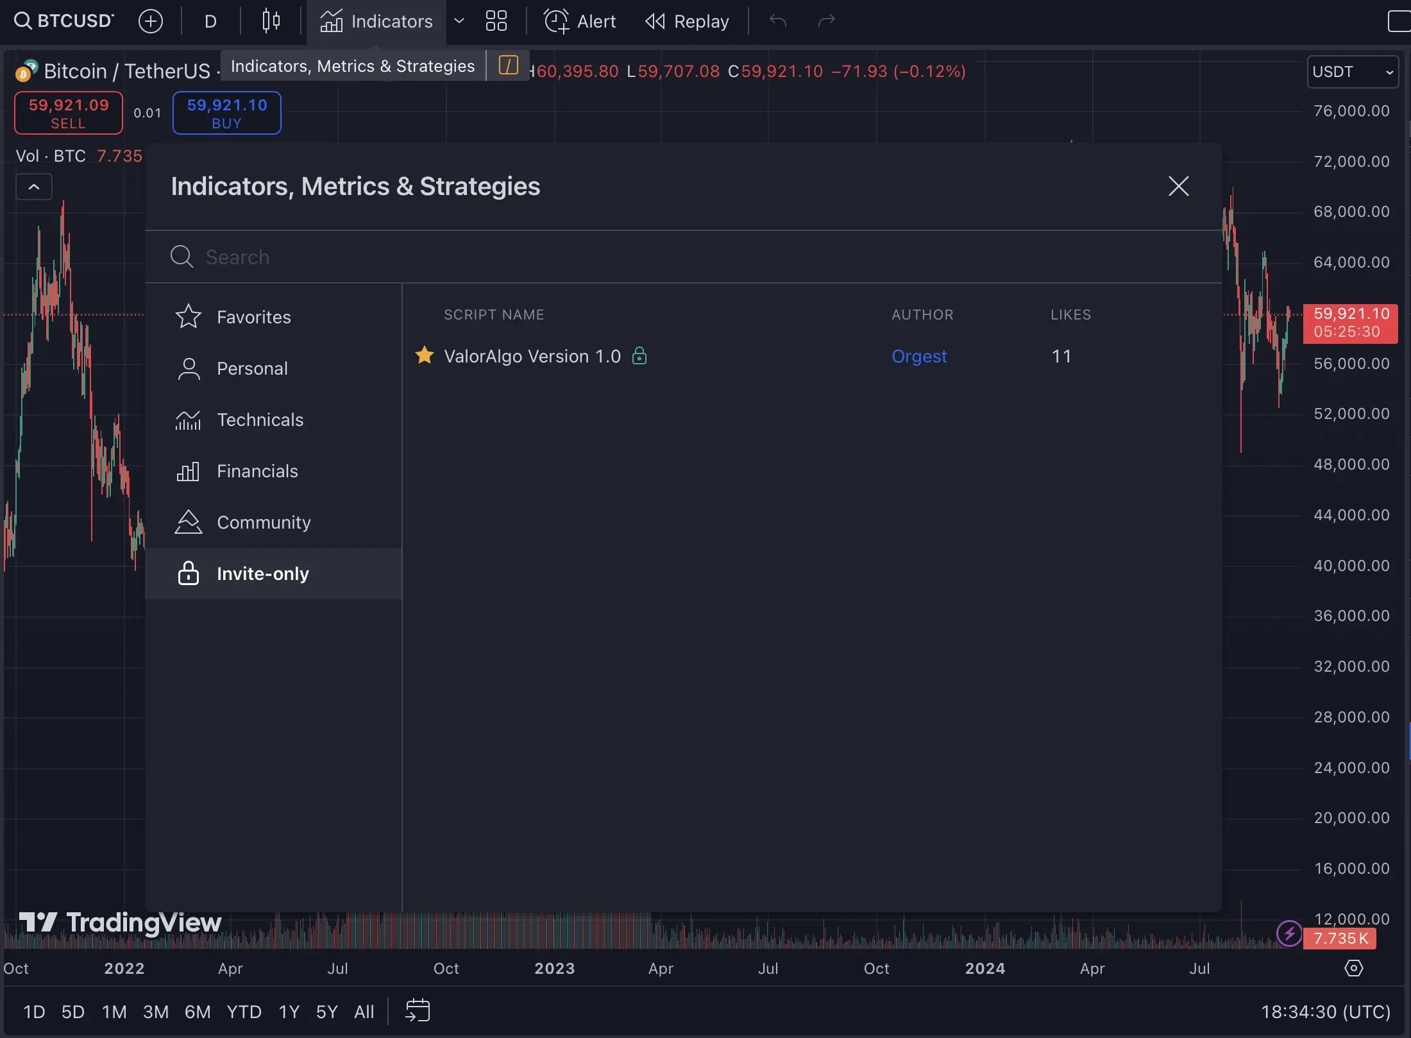
Task: Select the Invite-only category
Action: [x=274, y=574]
